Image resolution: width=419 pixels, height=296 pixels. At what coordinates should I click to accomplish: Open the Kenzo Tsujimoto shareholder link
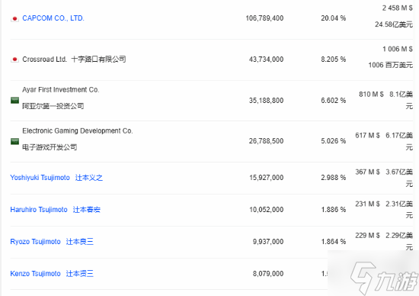[x=35, y=274]
